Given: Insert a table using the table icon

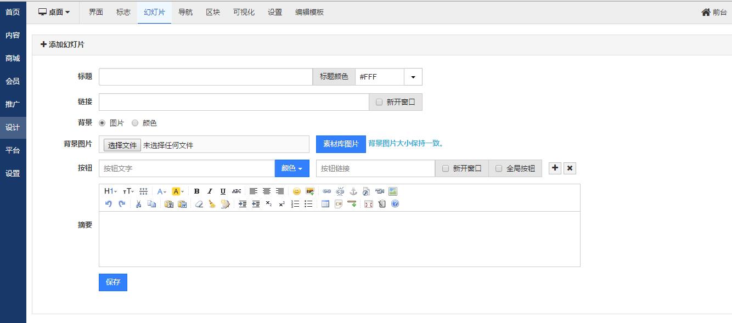Looking at the screenshot, I should click(325, 204).
